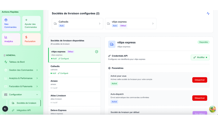Viewport: 218px width, 122px height.
Task: Set vitips express Par défaut
Action: tap(200, 113)
